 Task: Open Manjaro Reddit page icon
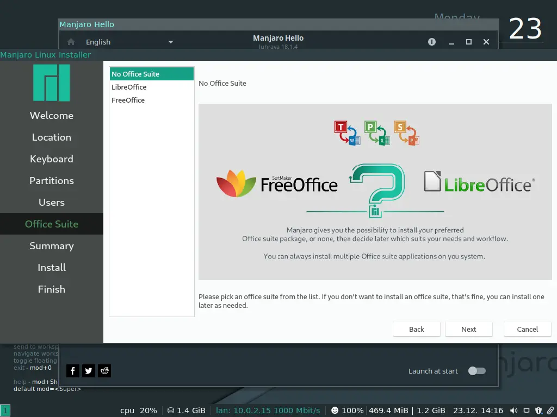coord(104,371)
